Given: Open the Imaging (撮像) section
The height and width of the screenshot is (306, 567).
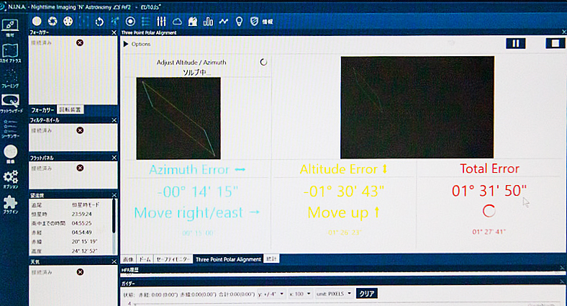Looking at the screenshot, I should [10, 154].
